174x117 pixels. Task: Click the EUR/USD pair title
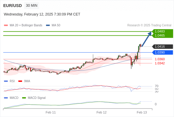click(x=13, y=6)
